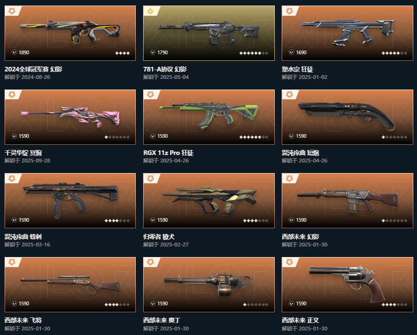Click the tier badge on the 千灵华绽 冥驹 card

tap(12, 95)
